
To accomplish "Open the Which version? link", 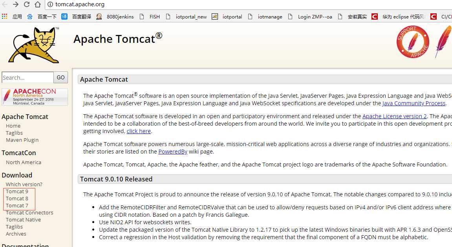I will [24, 184].
